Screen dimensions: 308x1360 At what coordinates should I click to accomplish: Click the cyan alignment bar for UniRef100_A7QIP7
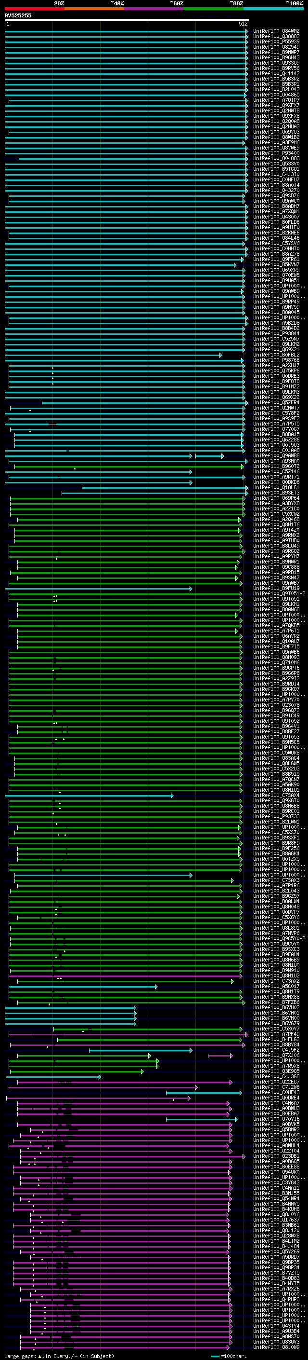pyautogui.click(x=128, y=100)
